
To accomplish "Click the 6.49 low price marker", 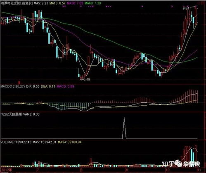I will coord(87,79).
